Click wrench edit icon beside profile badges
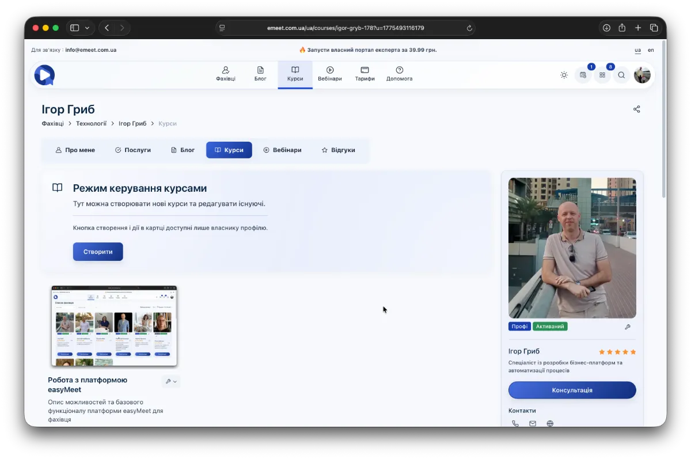691x459 pixels. tap(628, 327)
